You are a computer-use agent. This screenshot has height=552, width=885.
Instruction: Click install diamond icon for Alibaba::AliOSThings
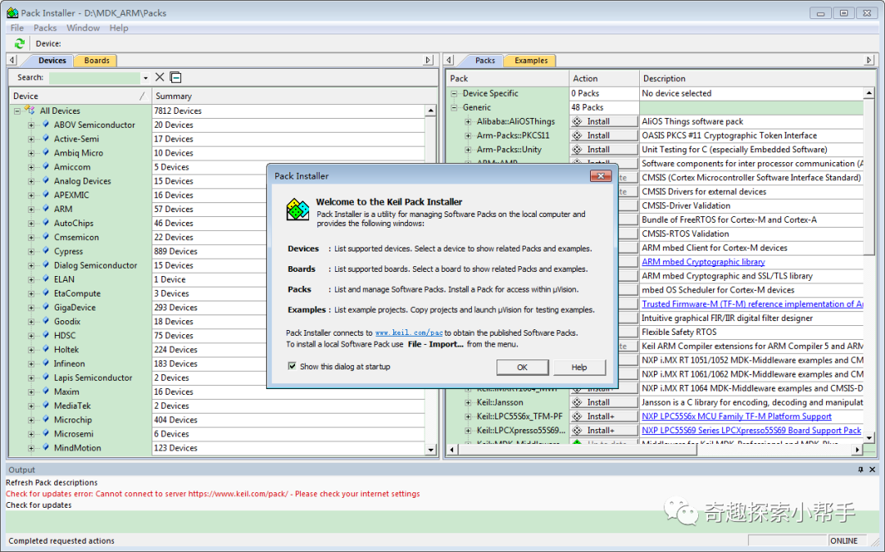pos(577,121)
